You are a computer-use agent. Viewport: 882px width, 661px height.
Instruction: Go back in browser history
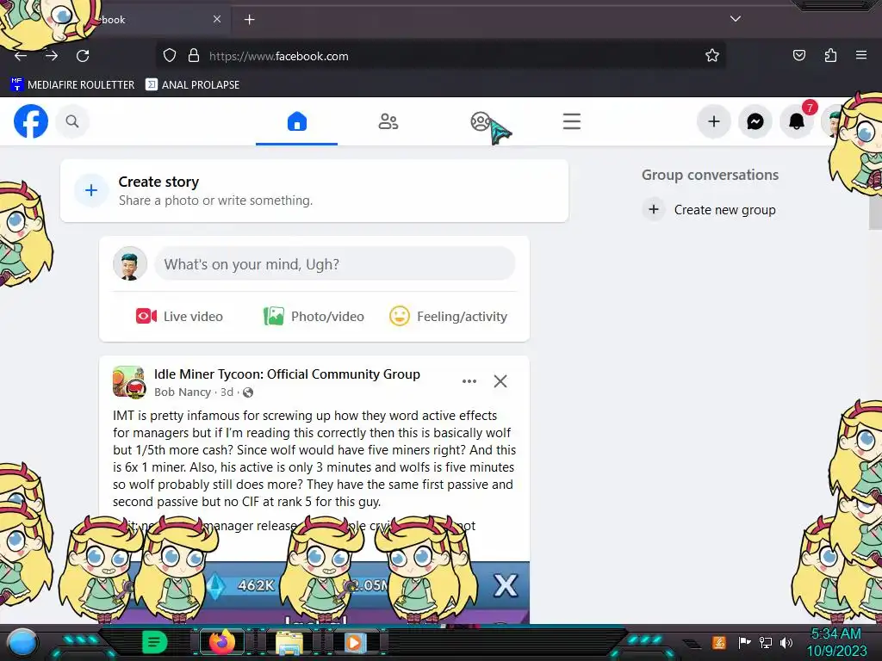[x=21, y=56]
